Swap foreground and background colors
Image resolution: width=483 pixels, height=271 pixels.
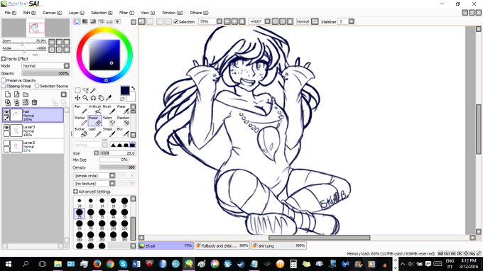click(x=133, y=88)
